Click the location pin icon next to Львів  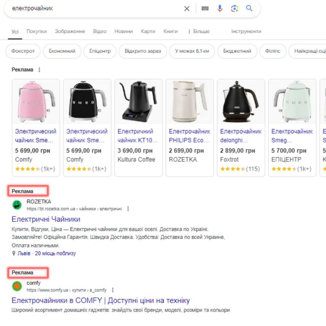(13, 253)
